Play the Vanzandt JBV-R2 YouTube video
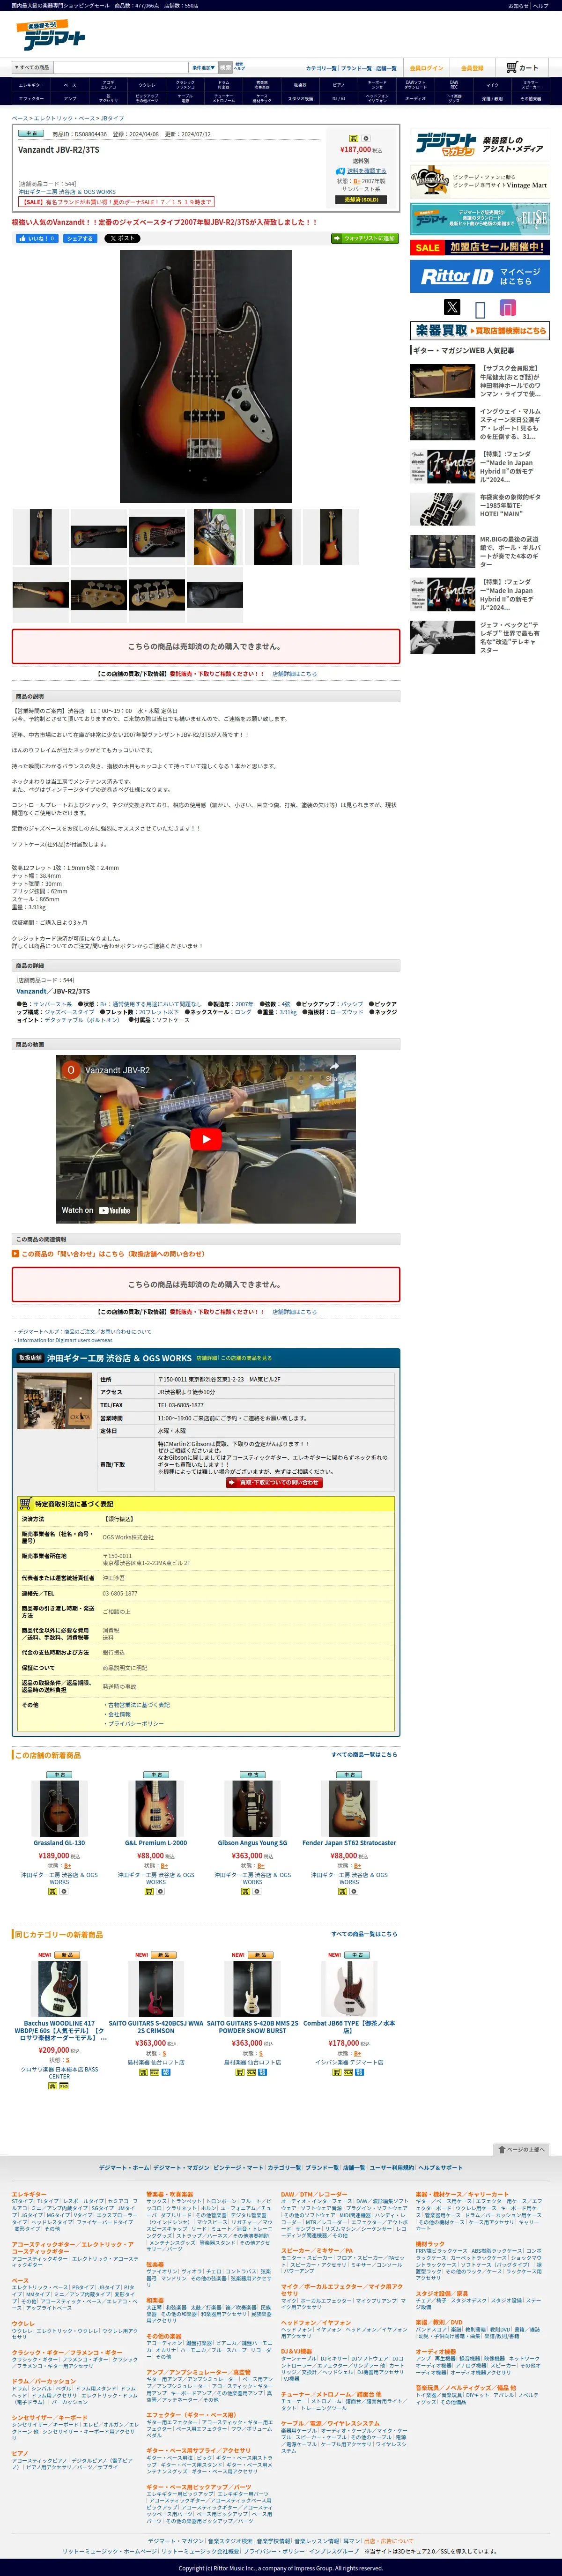Screen dimensions: 562x2576 coord(206,1138)
